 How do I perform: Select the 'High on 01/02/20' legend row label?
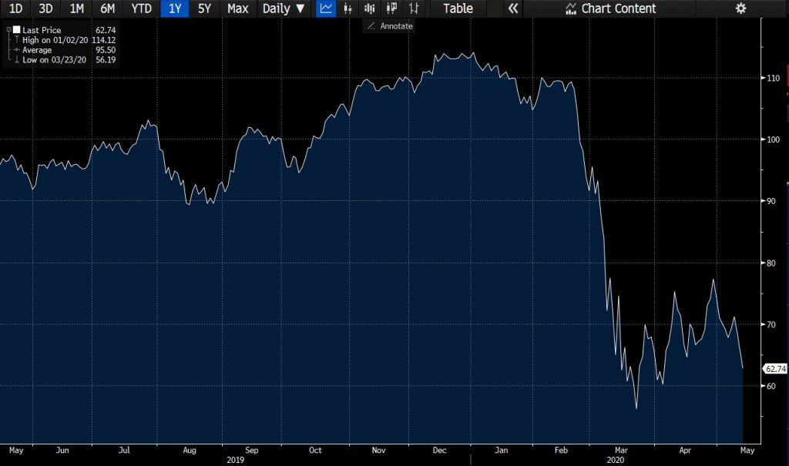click(x=55, y=40)
